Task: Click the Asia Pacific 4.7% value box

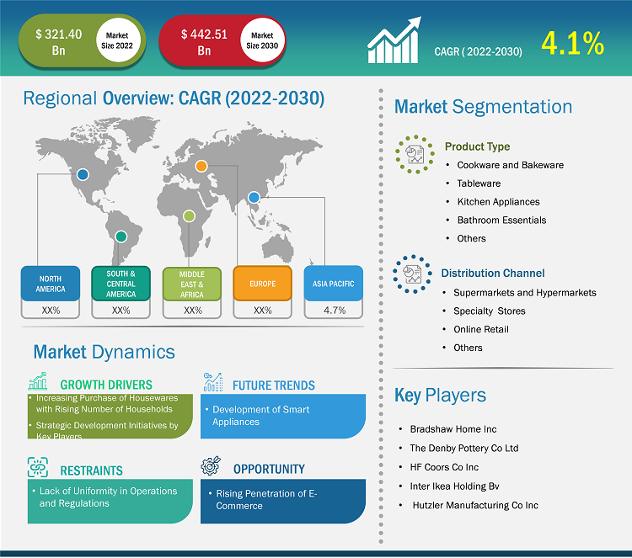Action: point(335,310)
